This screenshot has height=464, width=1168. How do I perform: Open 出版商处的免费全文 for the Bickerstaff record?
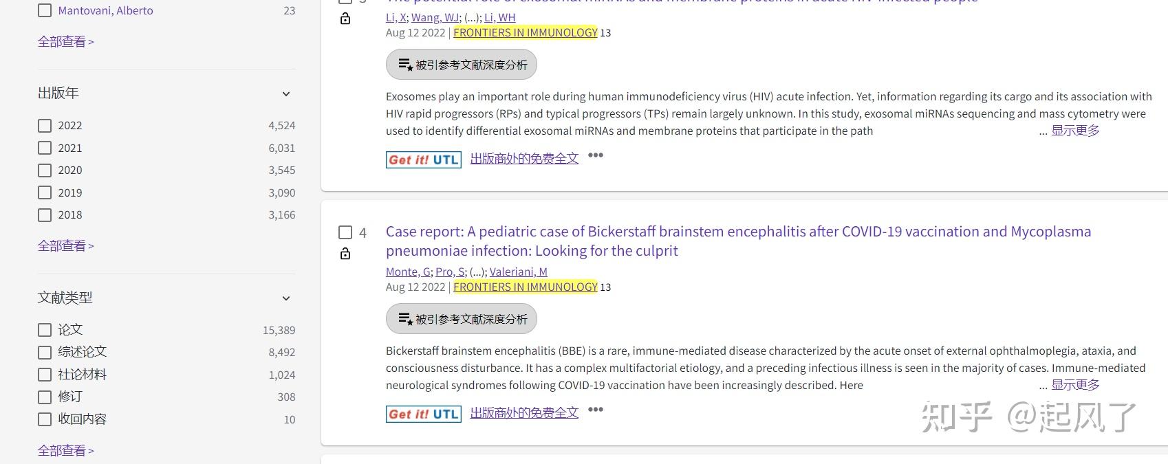(524, 413)
